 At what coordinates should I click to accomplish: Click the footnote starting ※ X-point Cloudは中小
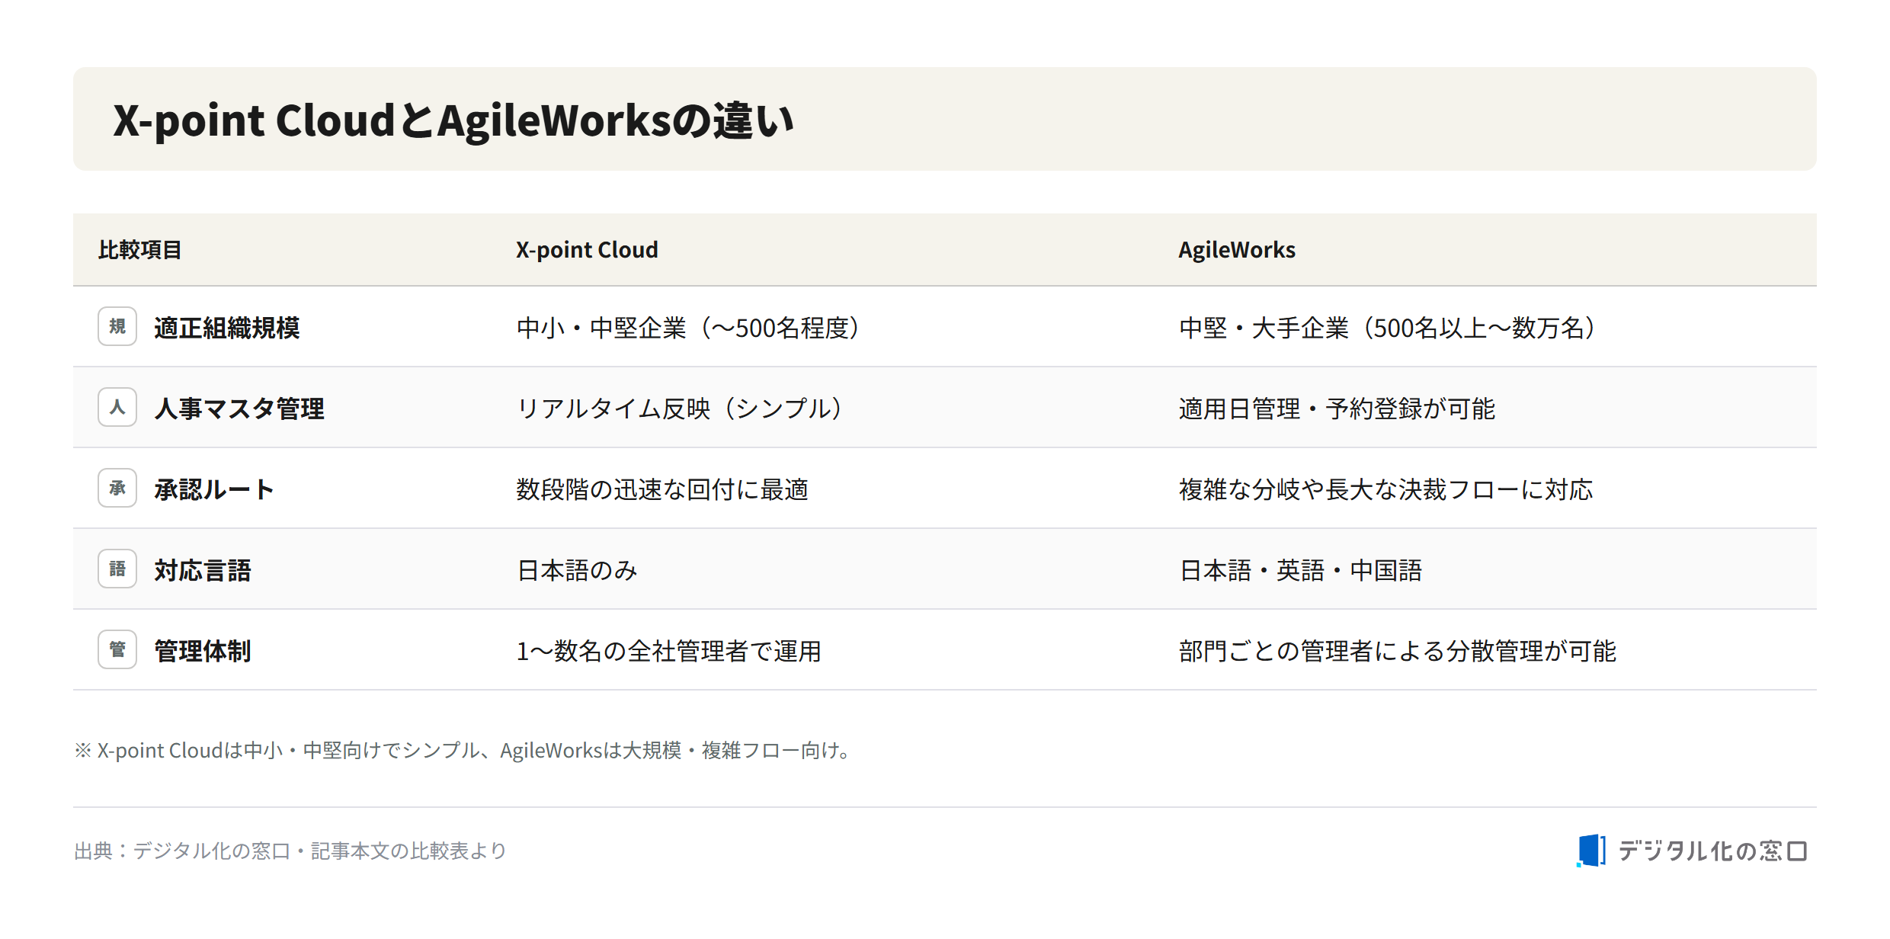(x=463, y=750)
